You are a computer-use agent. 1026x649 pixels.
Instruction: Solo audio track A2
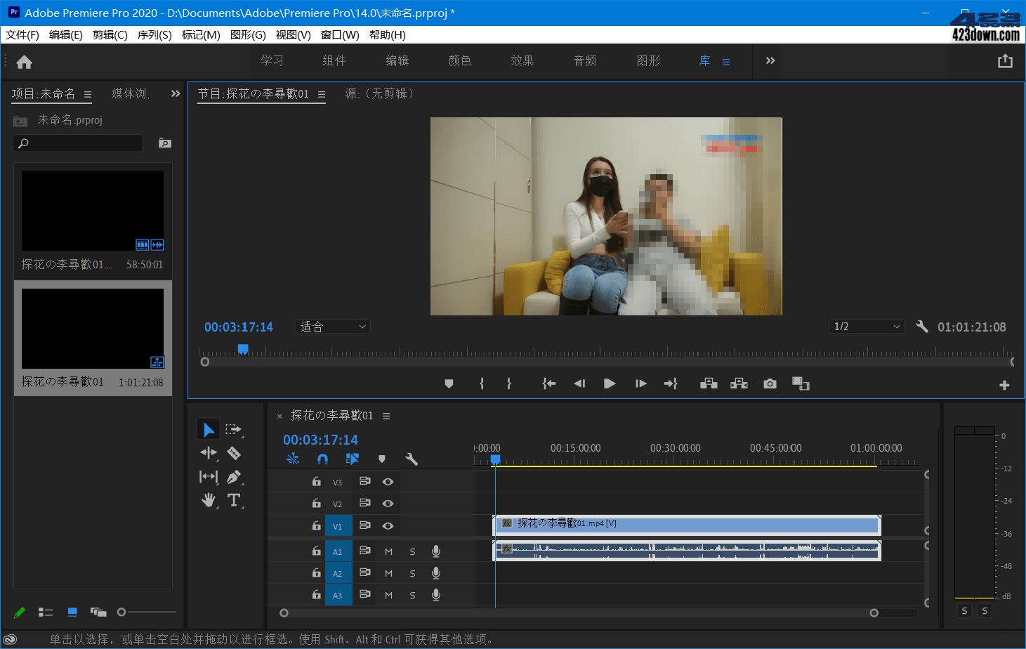(x=412, y=573)
